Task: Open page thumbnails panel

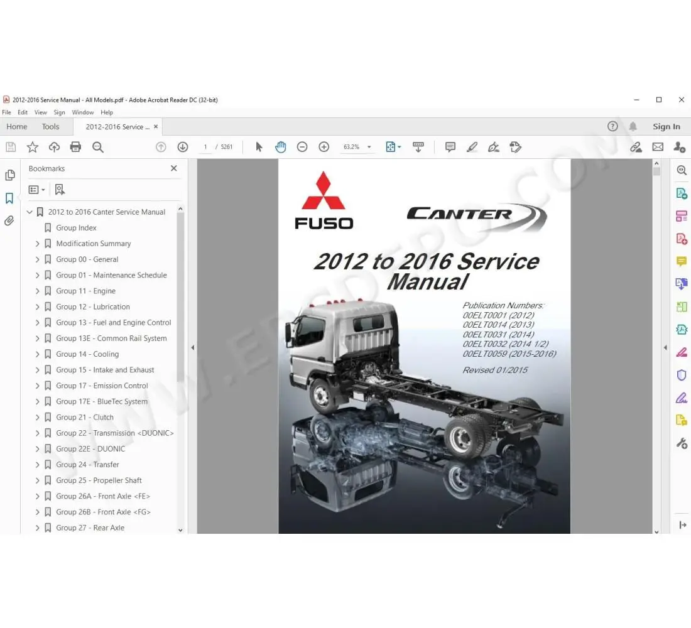Action: click(9, 175)
